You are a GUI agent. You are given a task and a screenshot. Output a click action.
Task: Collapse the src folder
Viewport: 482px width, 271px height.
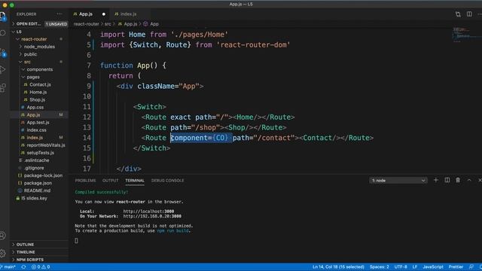click(x=27, y=62)
